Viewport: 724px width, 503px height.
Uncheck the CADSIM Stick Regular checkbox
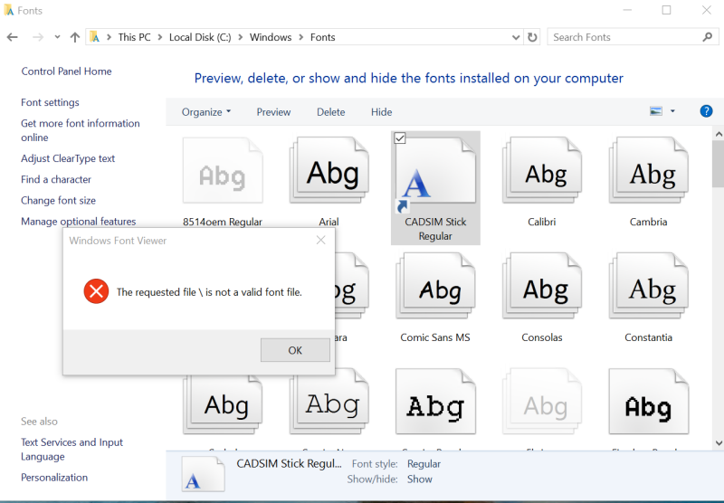coord(400,138)
